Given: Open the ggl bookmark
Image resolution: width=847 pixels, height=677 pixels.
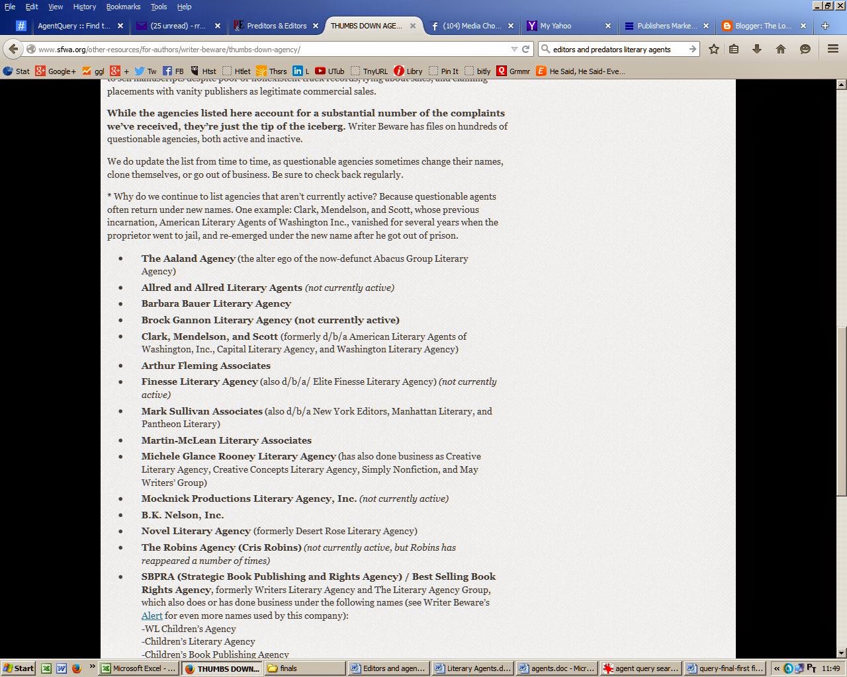Looking at the screenshot, I should [x=93, y=71].
